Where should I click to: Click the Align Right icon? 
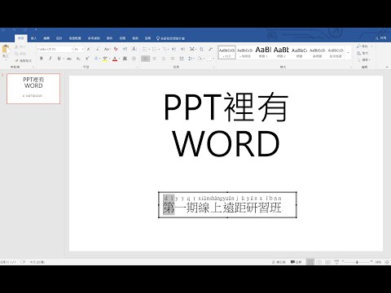pos(164,59)
